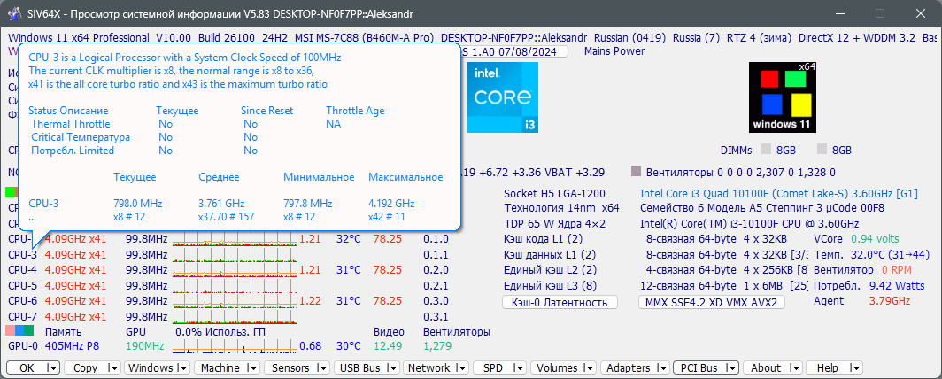Viewport: 942px width, 379px height.
Task: Click the gray DIMM square right after DIMMs label
Action: pos(766,150)
